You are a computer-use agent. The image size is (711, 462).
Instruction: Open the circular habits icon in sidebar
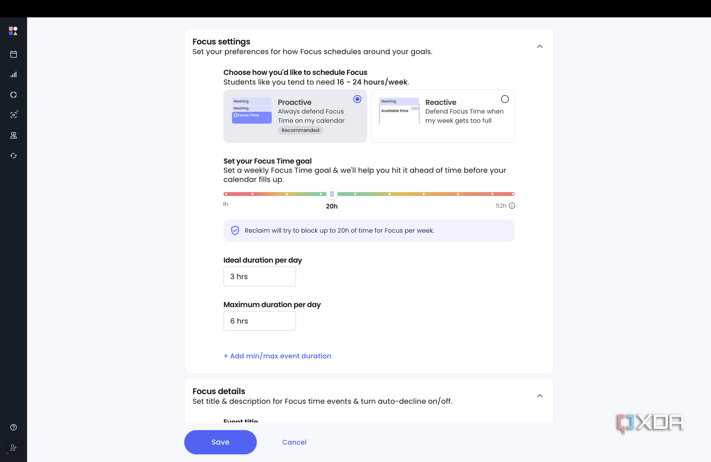pyautogui.click(x=13, y=95)
